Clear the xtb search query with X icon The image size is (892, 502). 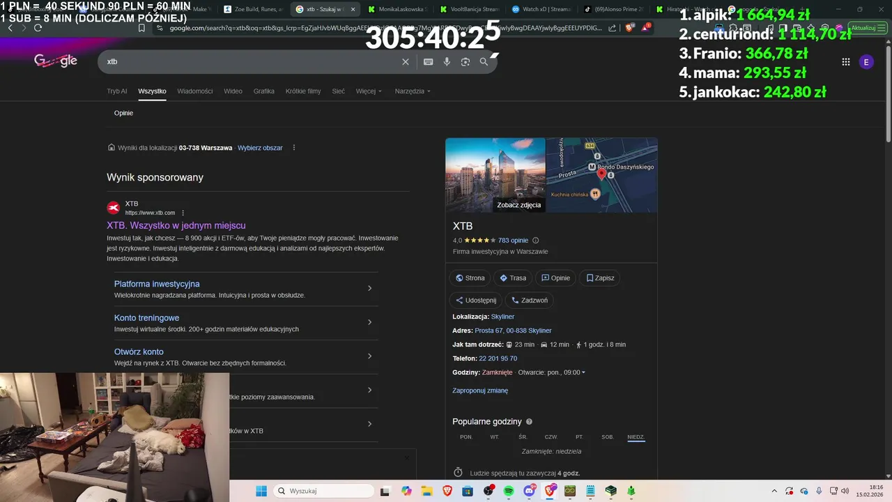[x=406, y=61]
